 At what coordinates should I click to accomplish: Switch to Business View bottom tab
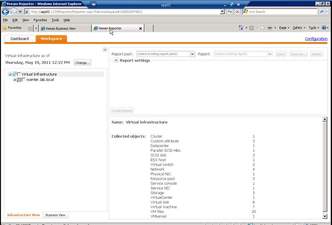click(x=56, y=215)
